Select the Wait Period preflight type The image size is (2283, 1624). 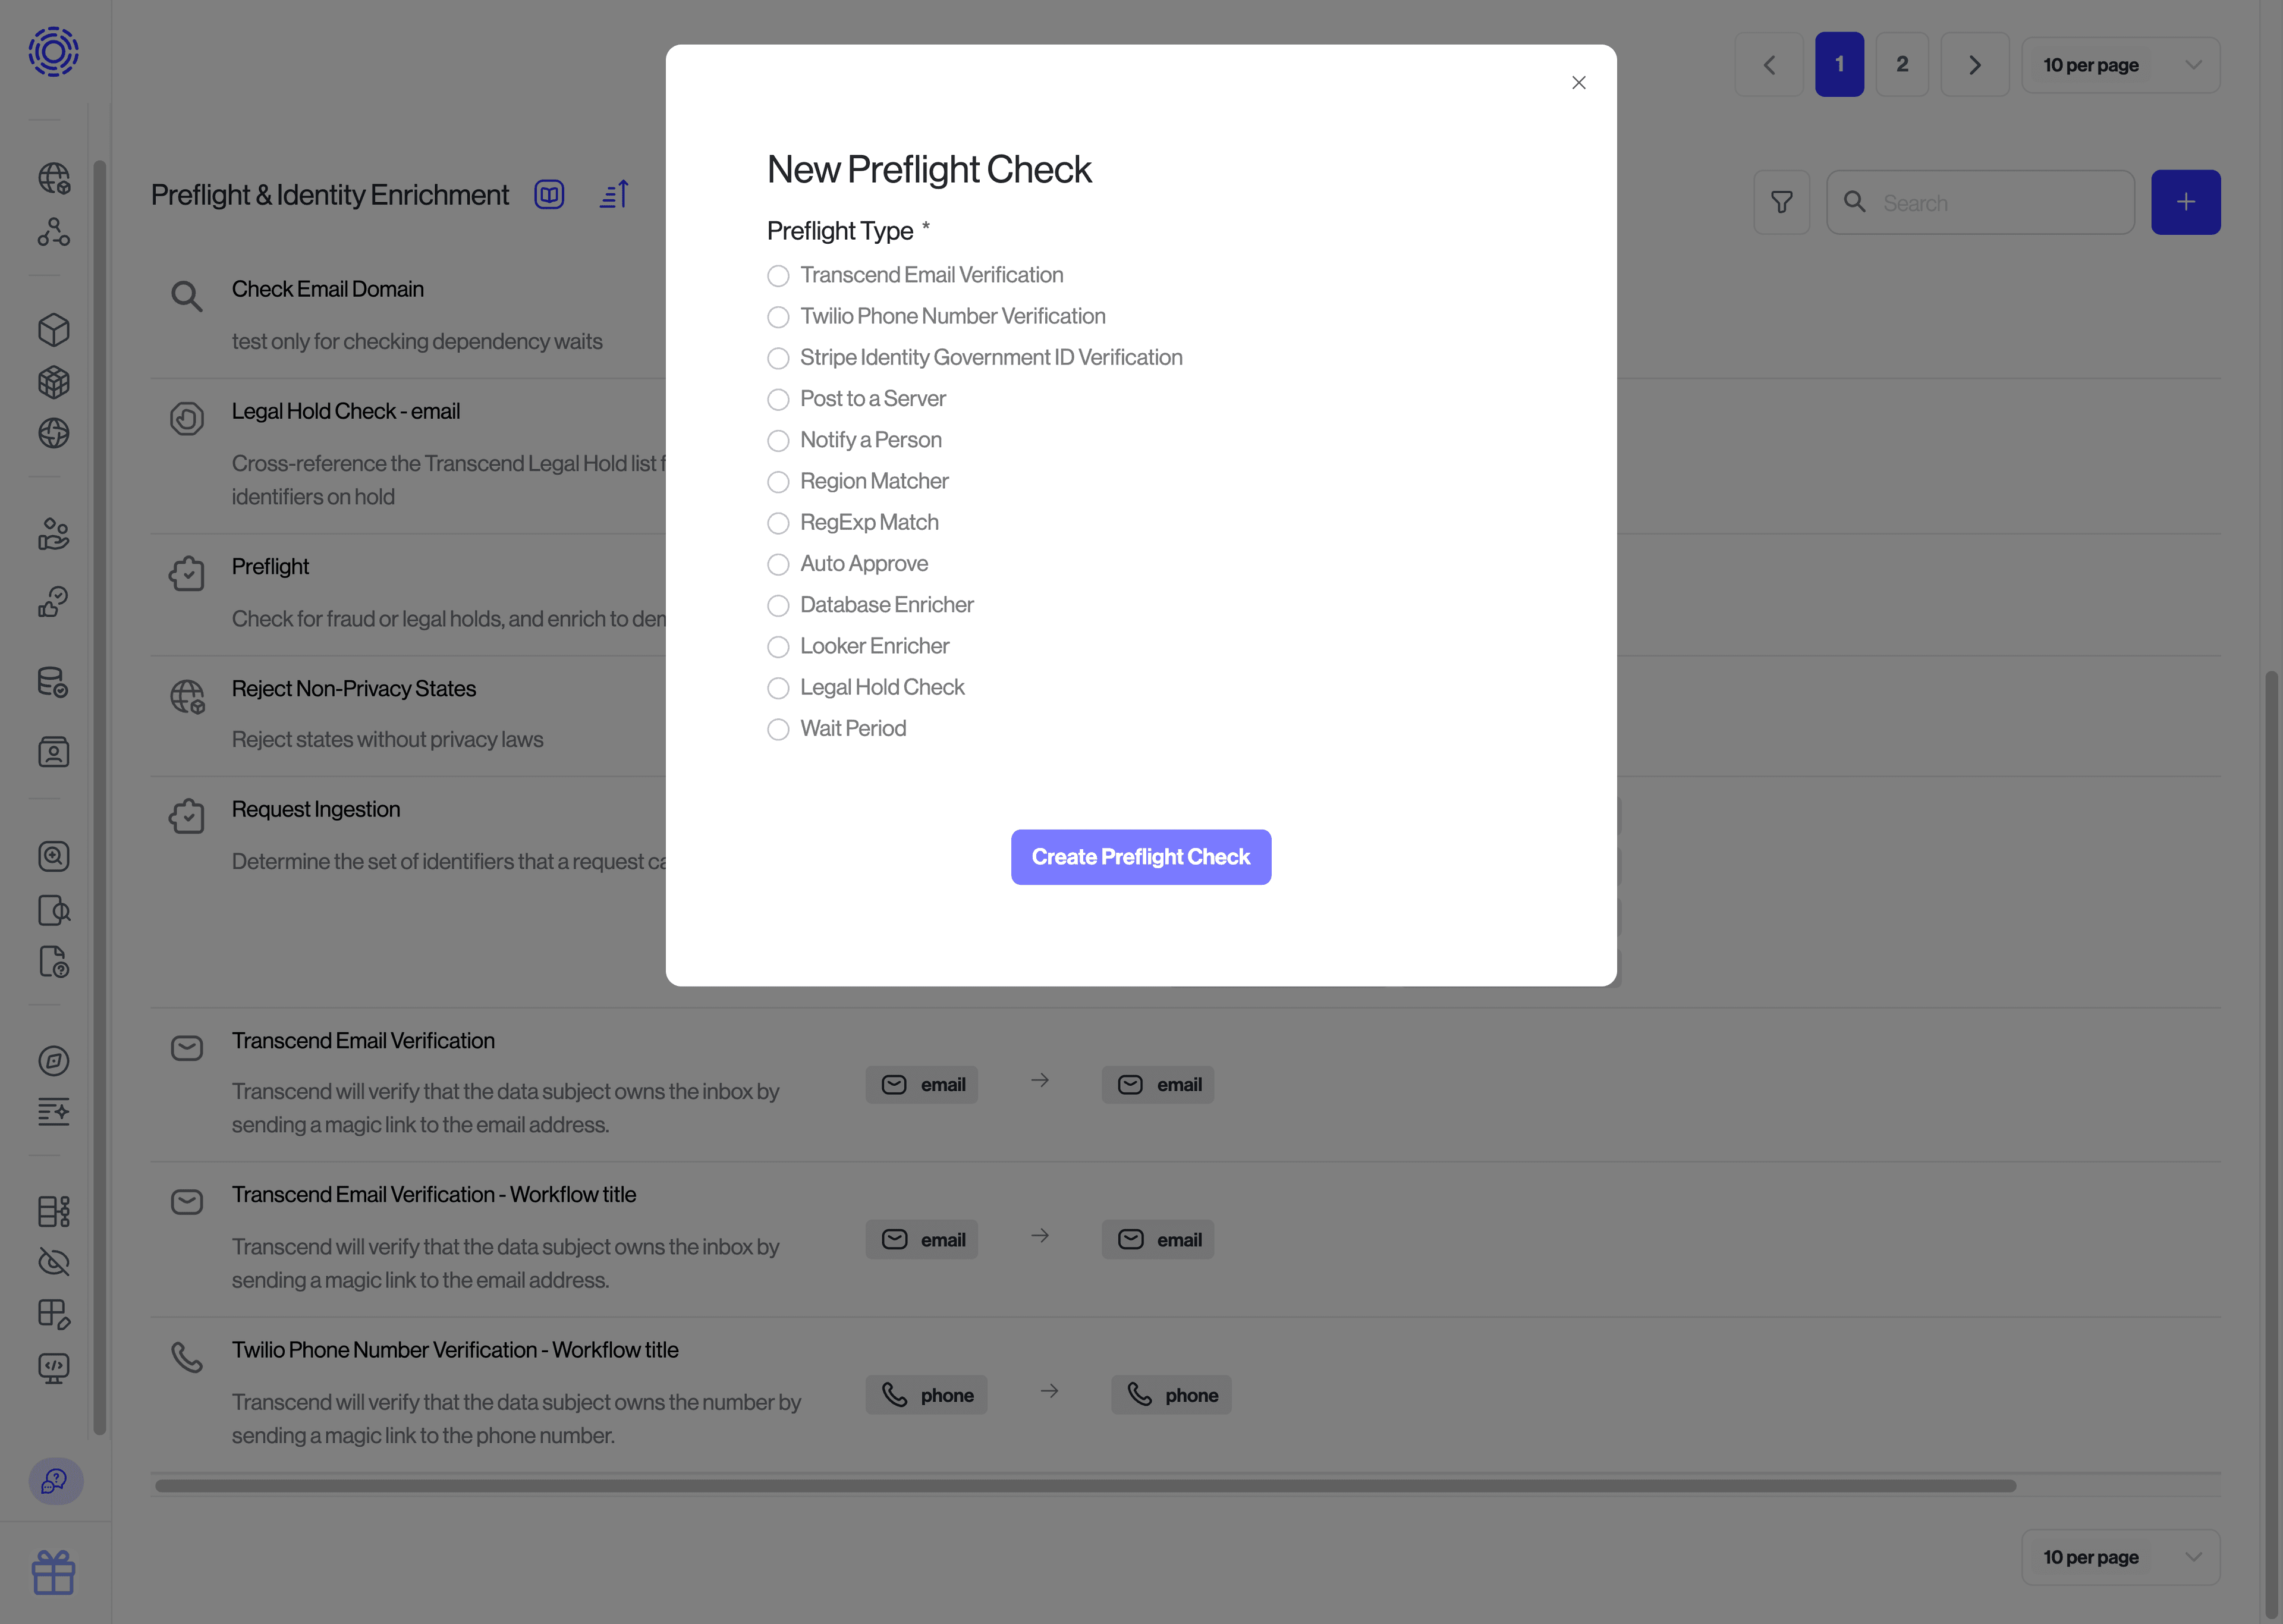(779, 729)
